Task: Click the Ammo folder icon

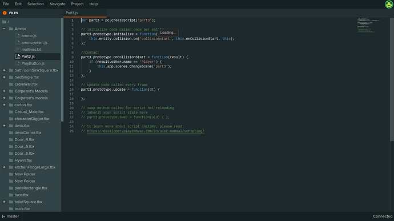Action: click(x=11, y=29)
